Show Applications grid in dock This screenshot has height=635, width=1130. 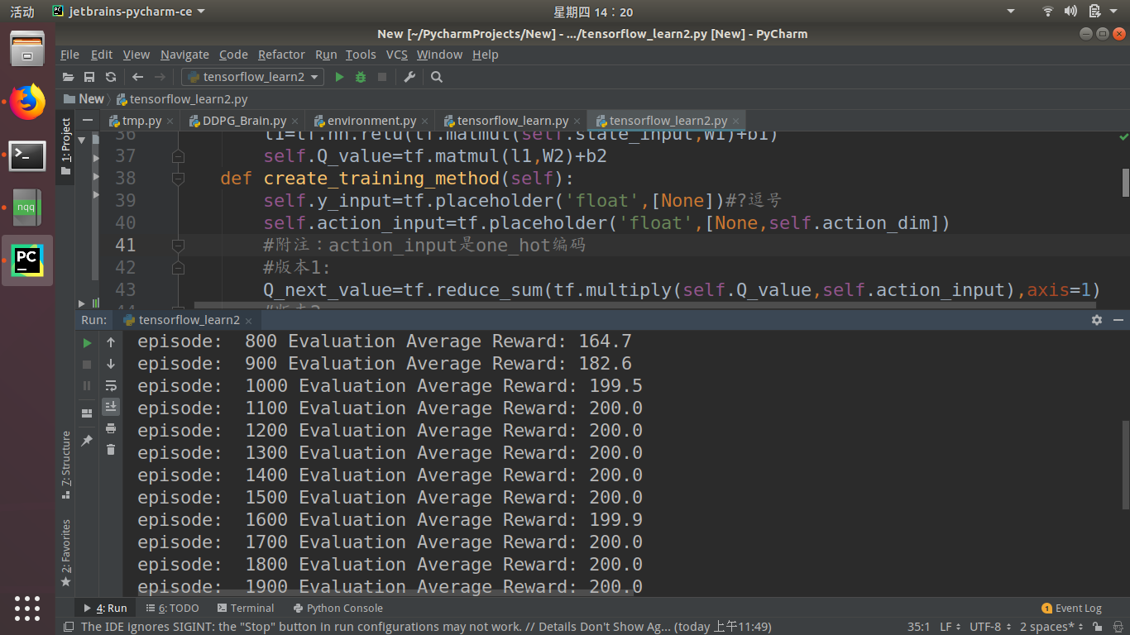coord(27,608)
